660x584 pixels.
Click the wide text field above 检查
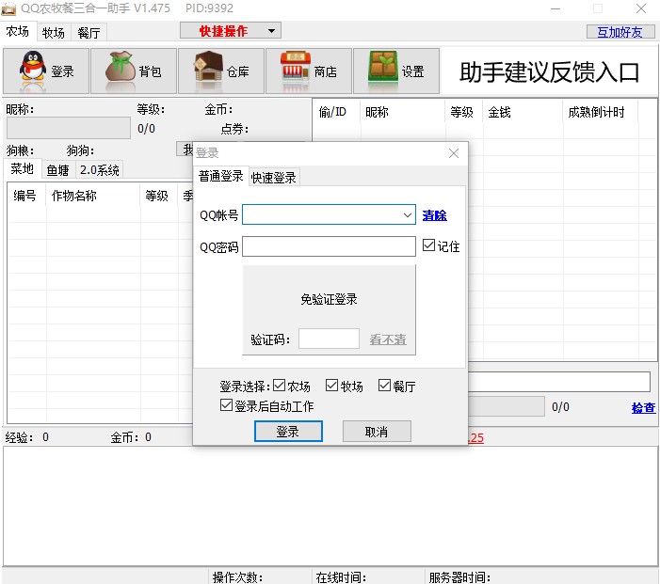[559, 382]
